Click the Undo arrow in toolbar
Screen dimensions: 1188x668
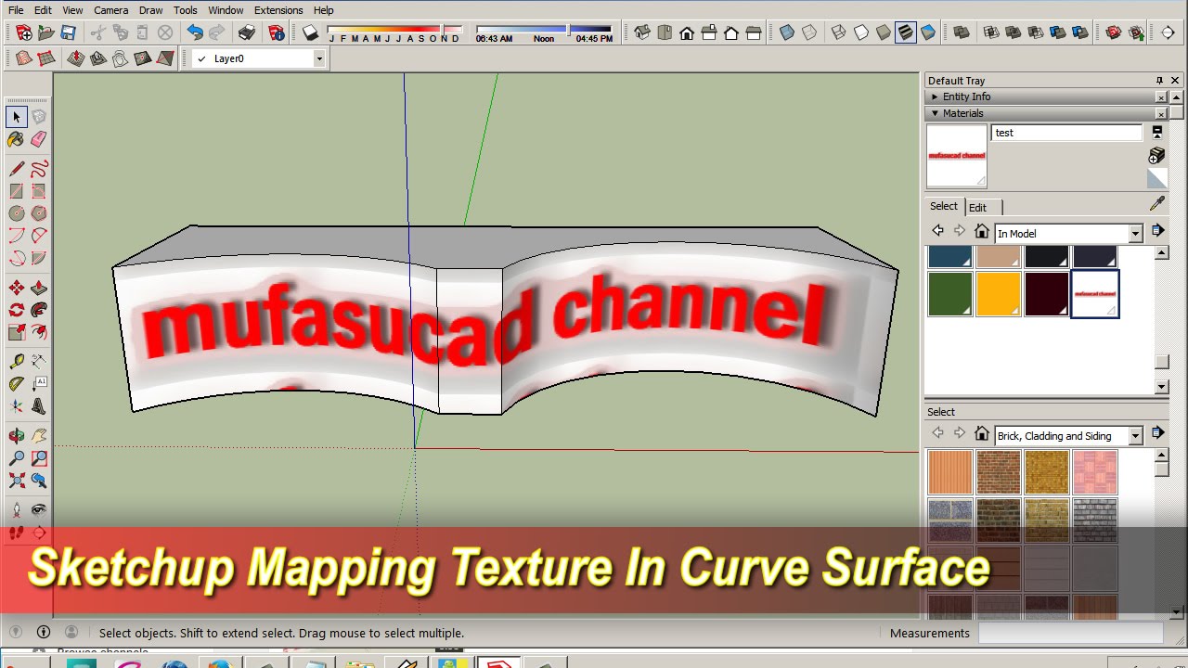click(x=194, y=32)
